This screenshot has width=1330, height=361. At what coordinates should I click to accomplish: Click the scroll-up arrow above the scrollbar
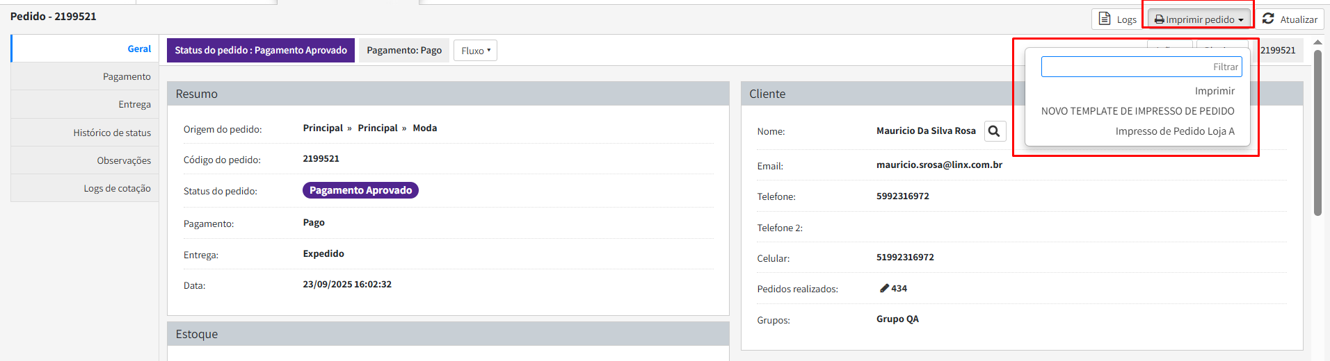click(1317, 42)
